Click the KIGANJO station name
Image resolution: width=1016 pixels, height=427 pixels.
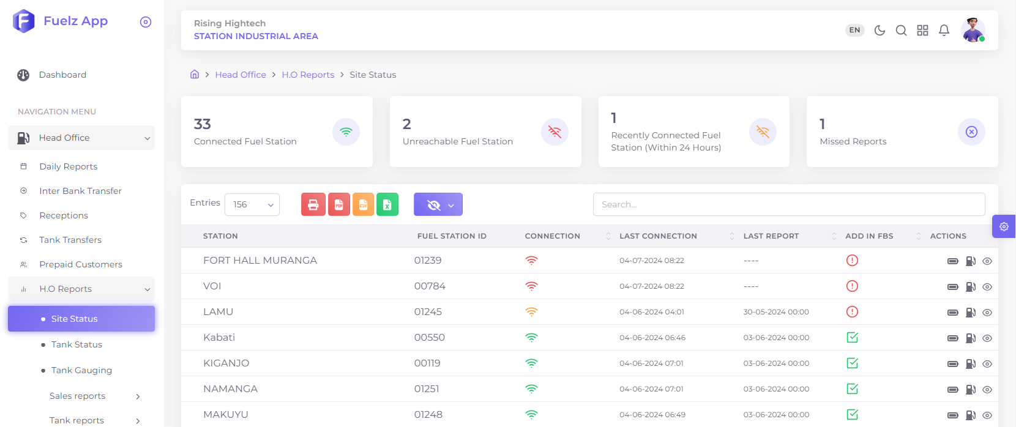[226, 363]
